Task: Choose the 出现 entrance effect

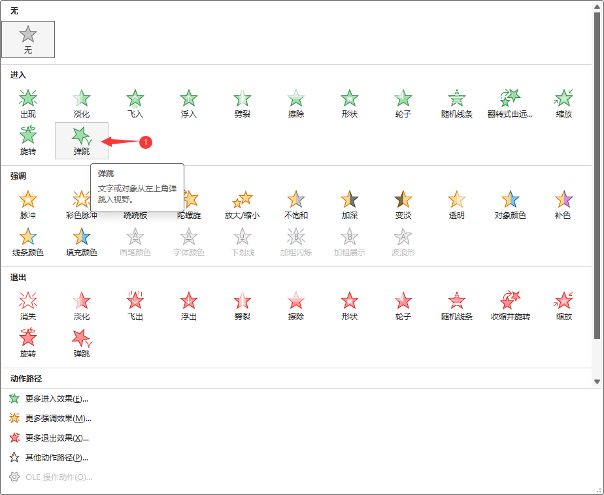Action: point(28,104)
